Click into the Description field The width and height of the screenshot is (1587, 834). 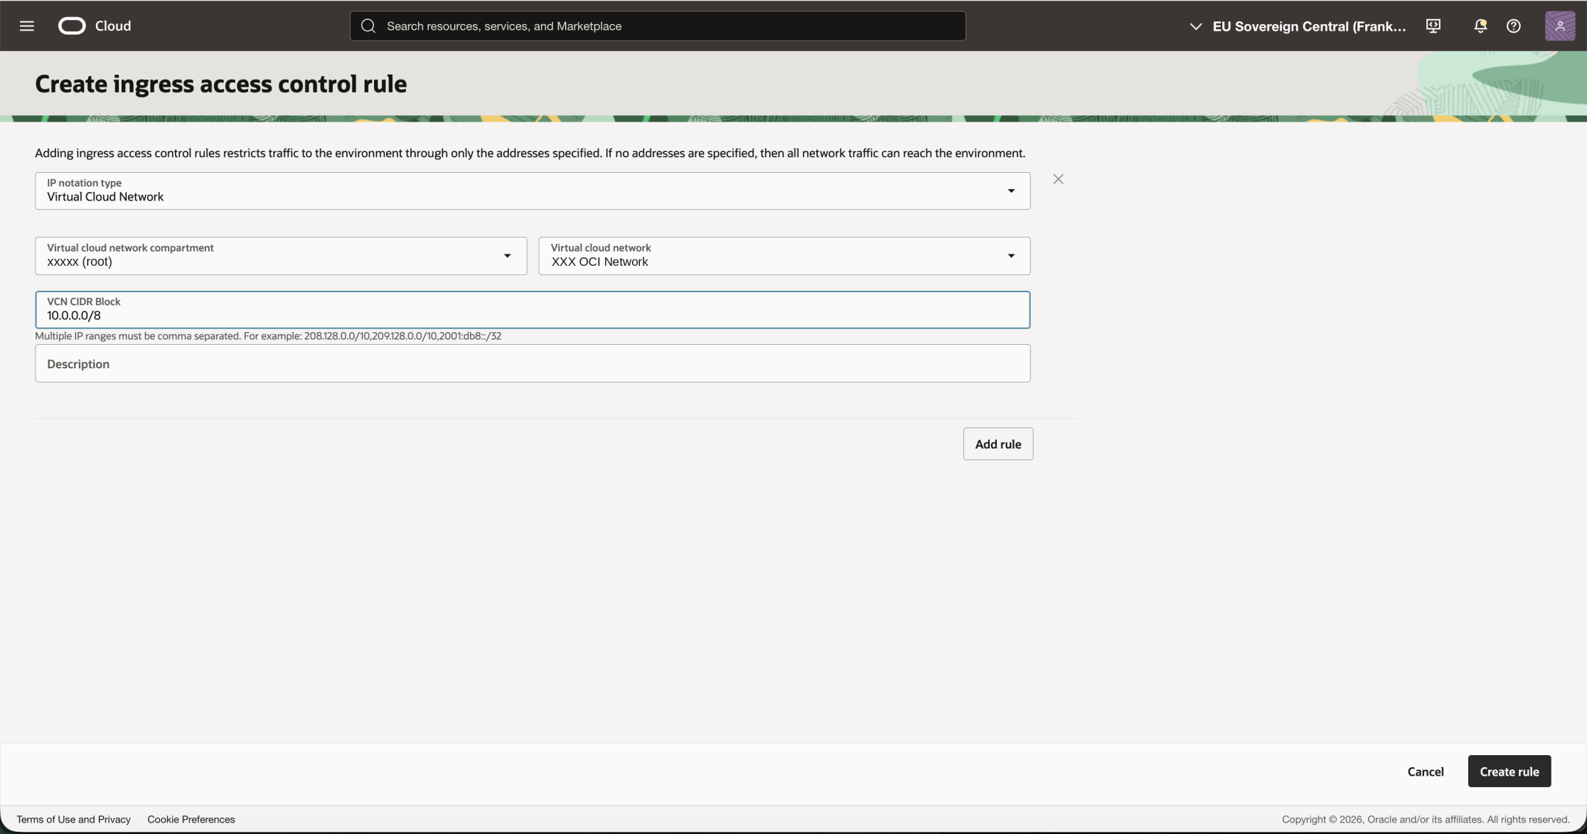tap(533, 363)
